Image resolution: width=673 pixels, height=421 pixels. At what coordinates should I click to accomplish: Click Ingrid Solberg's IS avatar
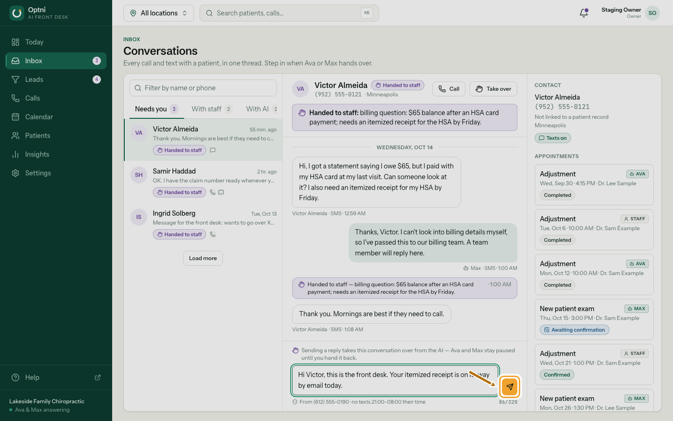[x=139, y=217]
